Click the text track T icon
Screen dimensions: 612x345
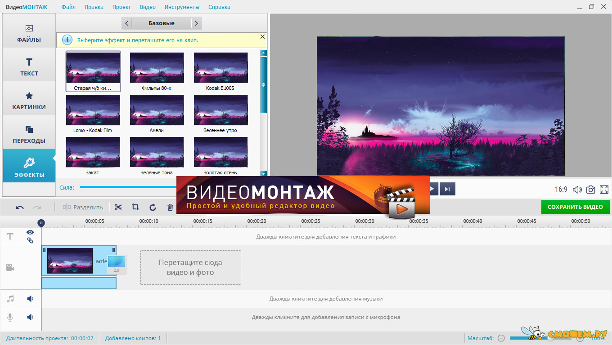click(10, 236)
